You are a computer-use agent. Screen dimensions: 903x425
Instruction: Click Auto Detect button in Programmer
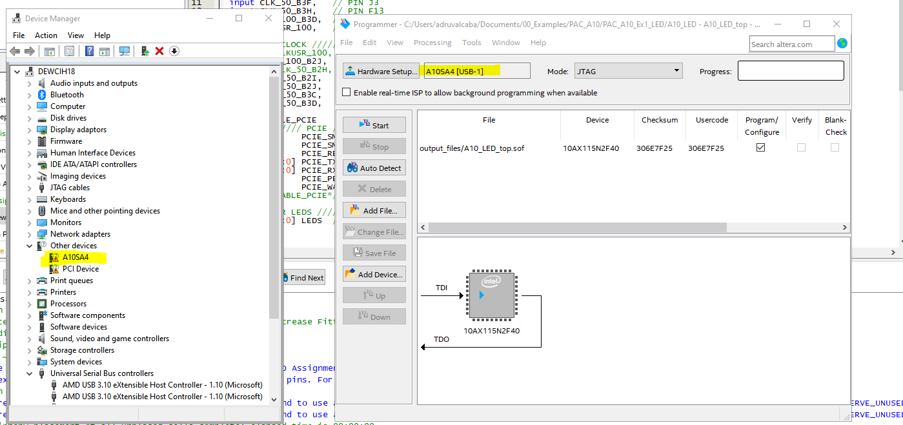(x=374, y=168)
